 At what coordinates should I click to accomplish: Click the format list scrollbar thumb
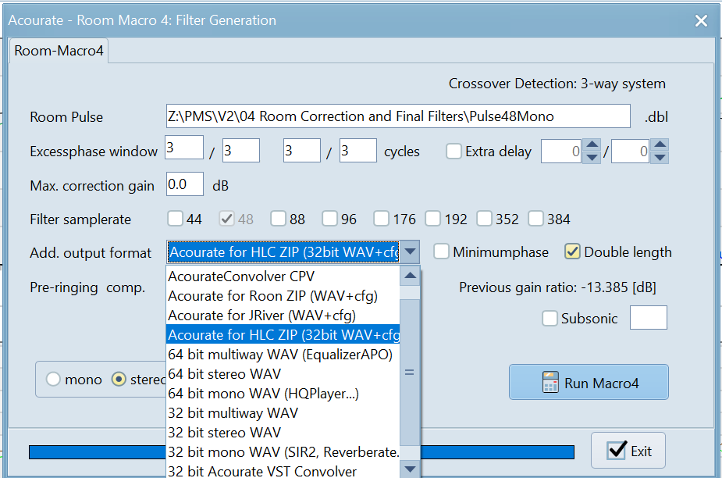point(410,373)
